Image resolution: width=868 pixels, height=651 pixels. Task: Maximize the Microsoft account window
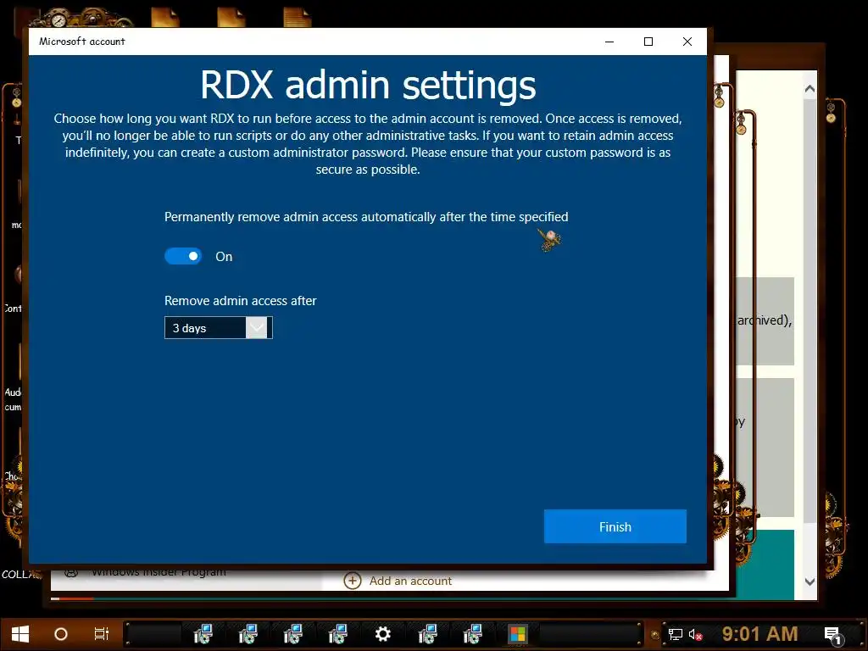coord(648,42)
